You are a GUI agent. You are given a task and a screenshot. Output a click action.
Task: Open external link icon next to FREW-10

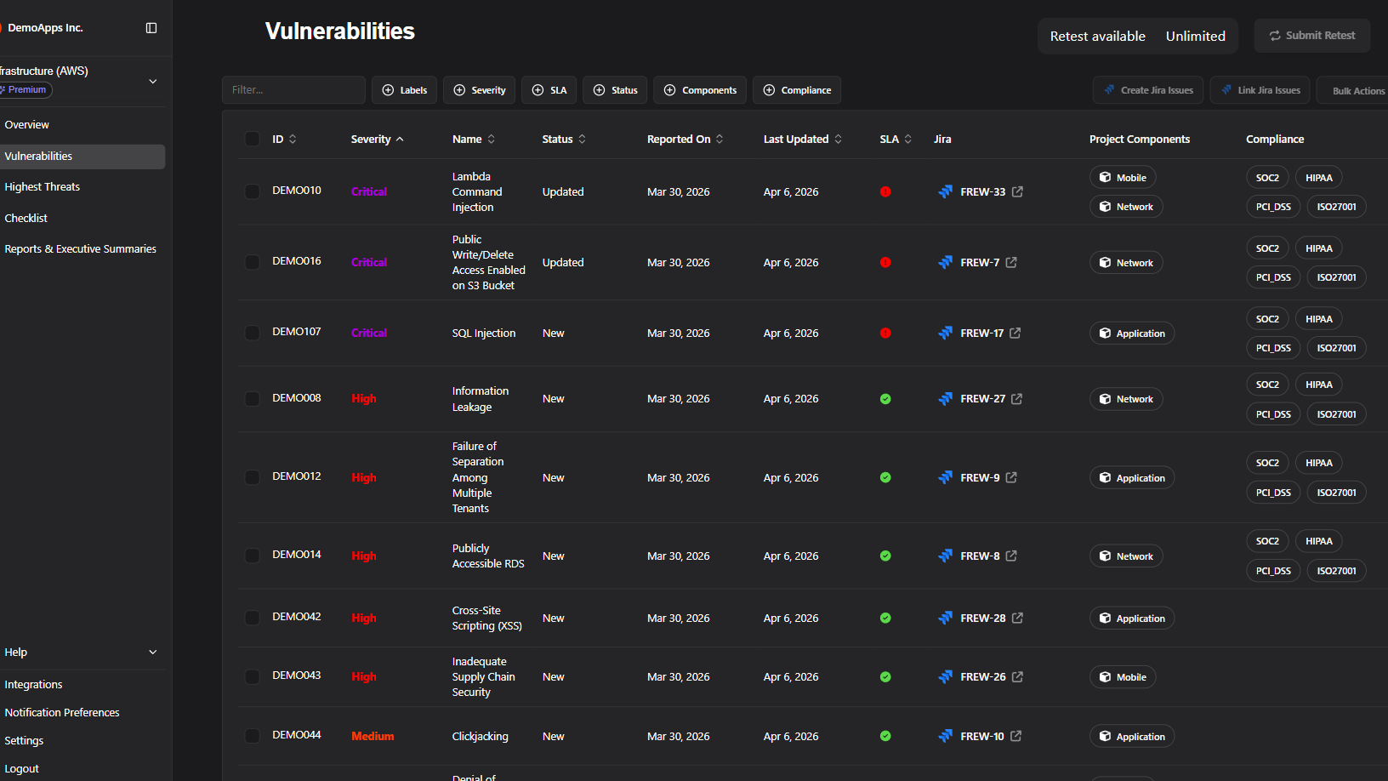point(1015,737)
